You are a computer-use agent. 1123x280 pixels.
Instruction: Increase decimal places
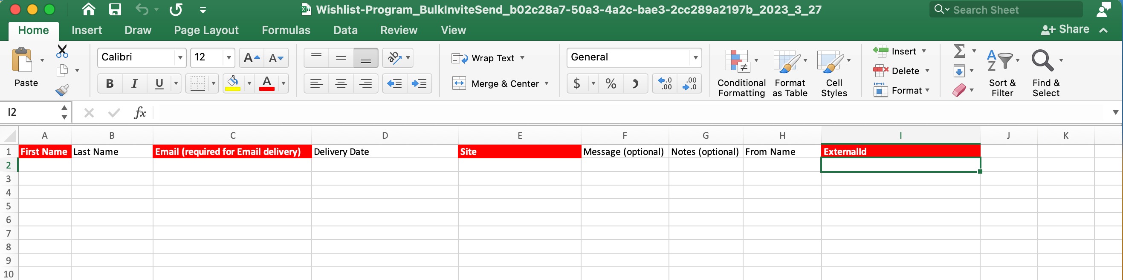pyautogui.click(x=665, y=83)
